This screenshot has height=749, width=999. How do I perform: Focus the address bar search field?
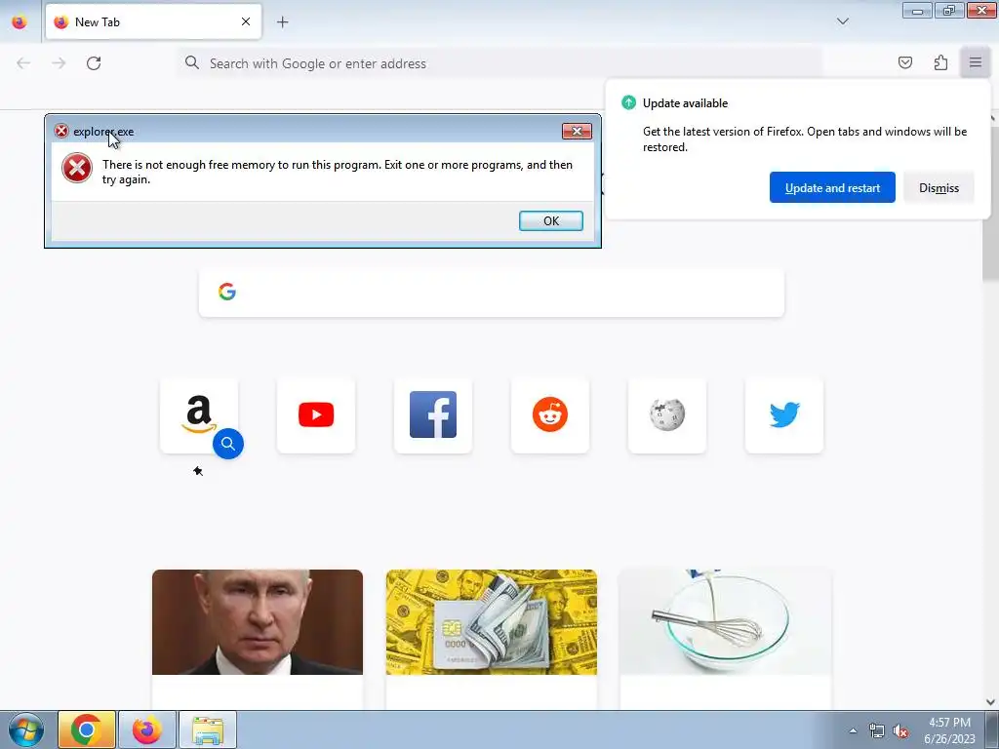click(x=499, y=63)
